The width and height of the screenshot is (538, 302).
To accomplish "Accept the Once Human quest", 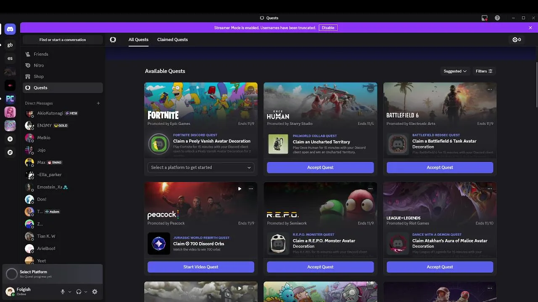I will click(320, 167).
